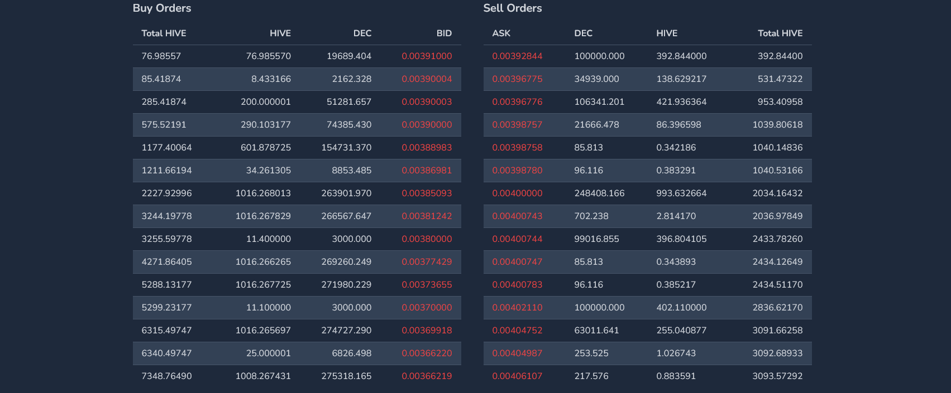951x393 pixels.
Task: Click ask price 0.00404987
Action: point(517,353)
